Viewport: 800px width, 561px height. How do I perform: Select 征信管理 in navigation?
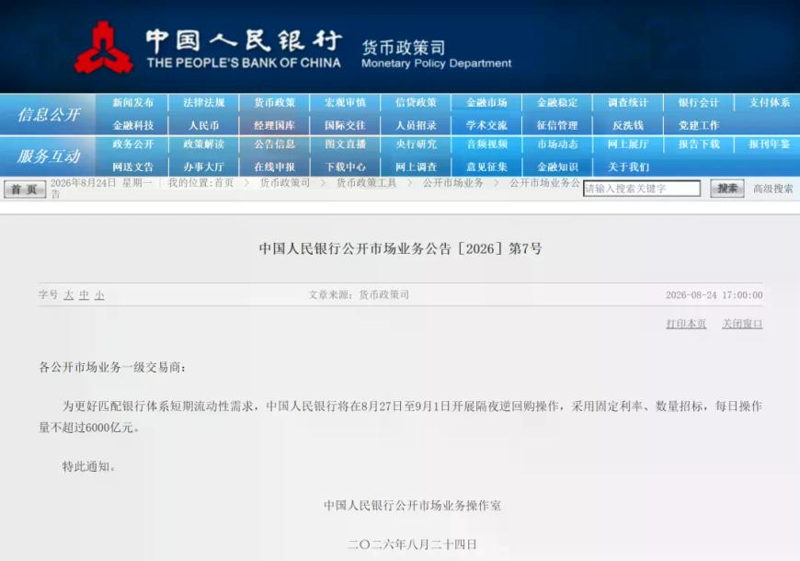[x=557, y=125]
